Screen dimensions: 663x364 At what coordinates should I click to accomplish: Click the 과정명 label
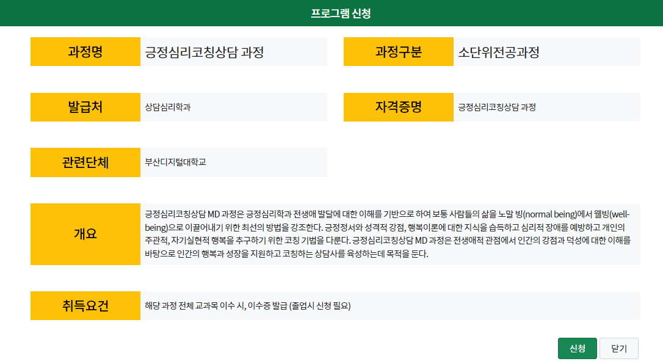point(85,51)
